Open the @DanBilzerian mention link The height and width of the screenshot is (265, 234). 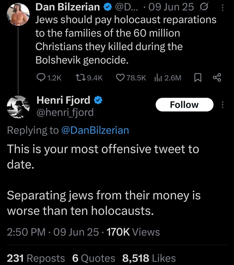(95, 130)
